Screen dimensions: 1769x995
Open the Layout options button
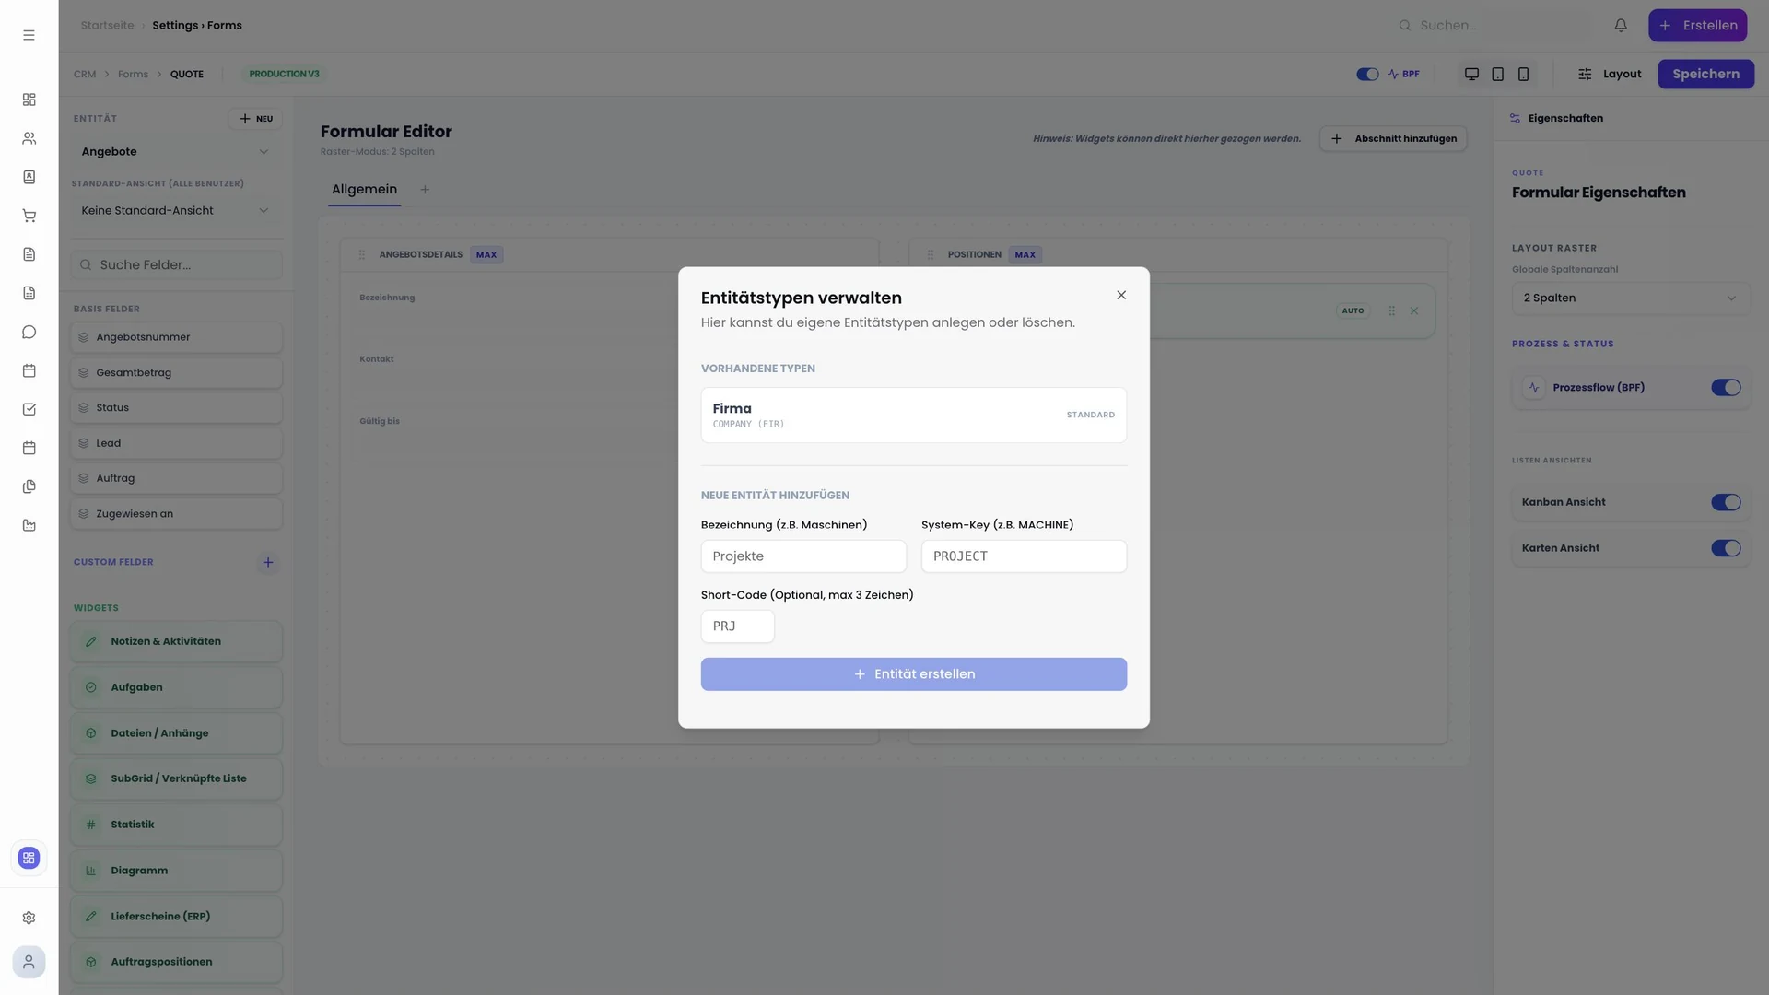[1610, 74]
